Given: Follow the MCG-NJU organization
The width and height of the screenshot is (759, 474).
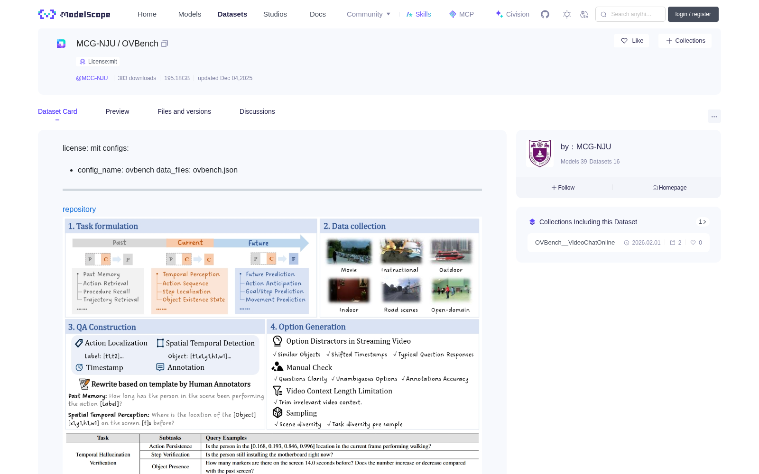Looking at the screenshot, I should [x=563, y=188].
